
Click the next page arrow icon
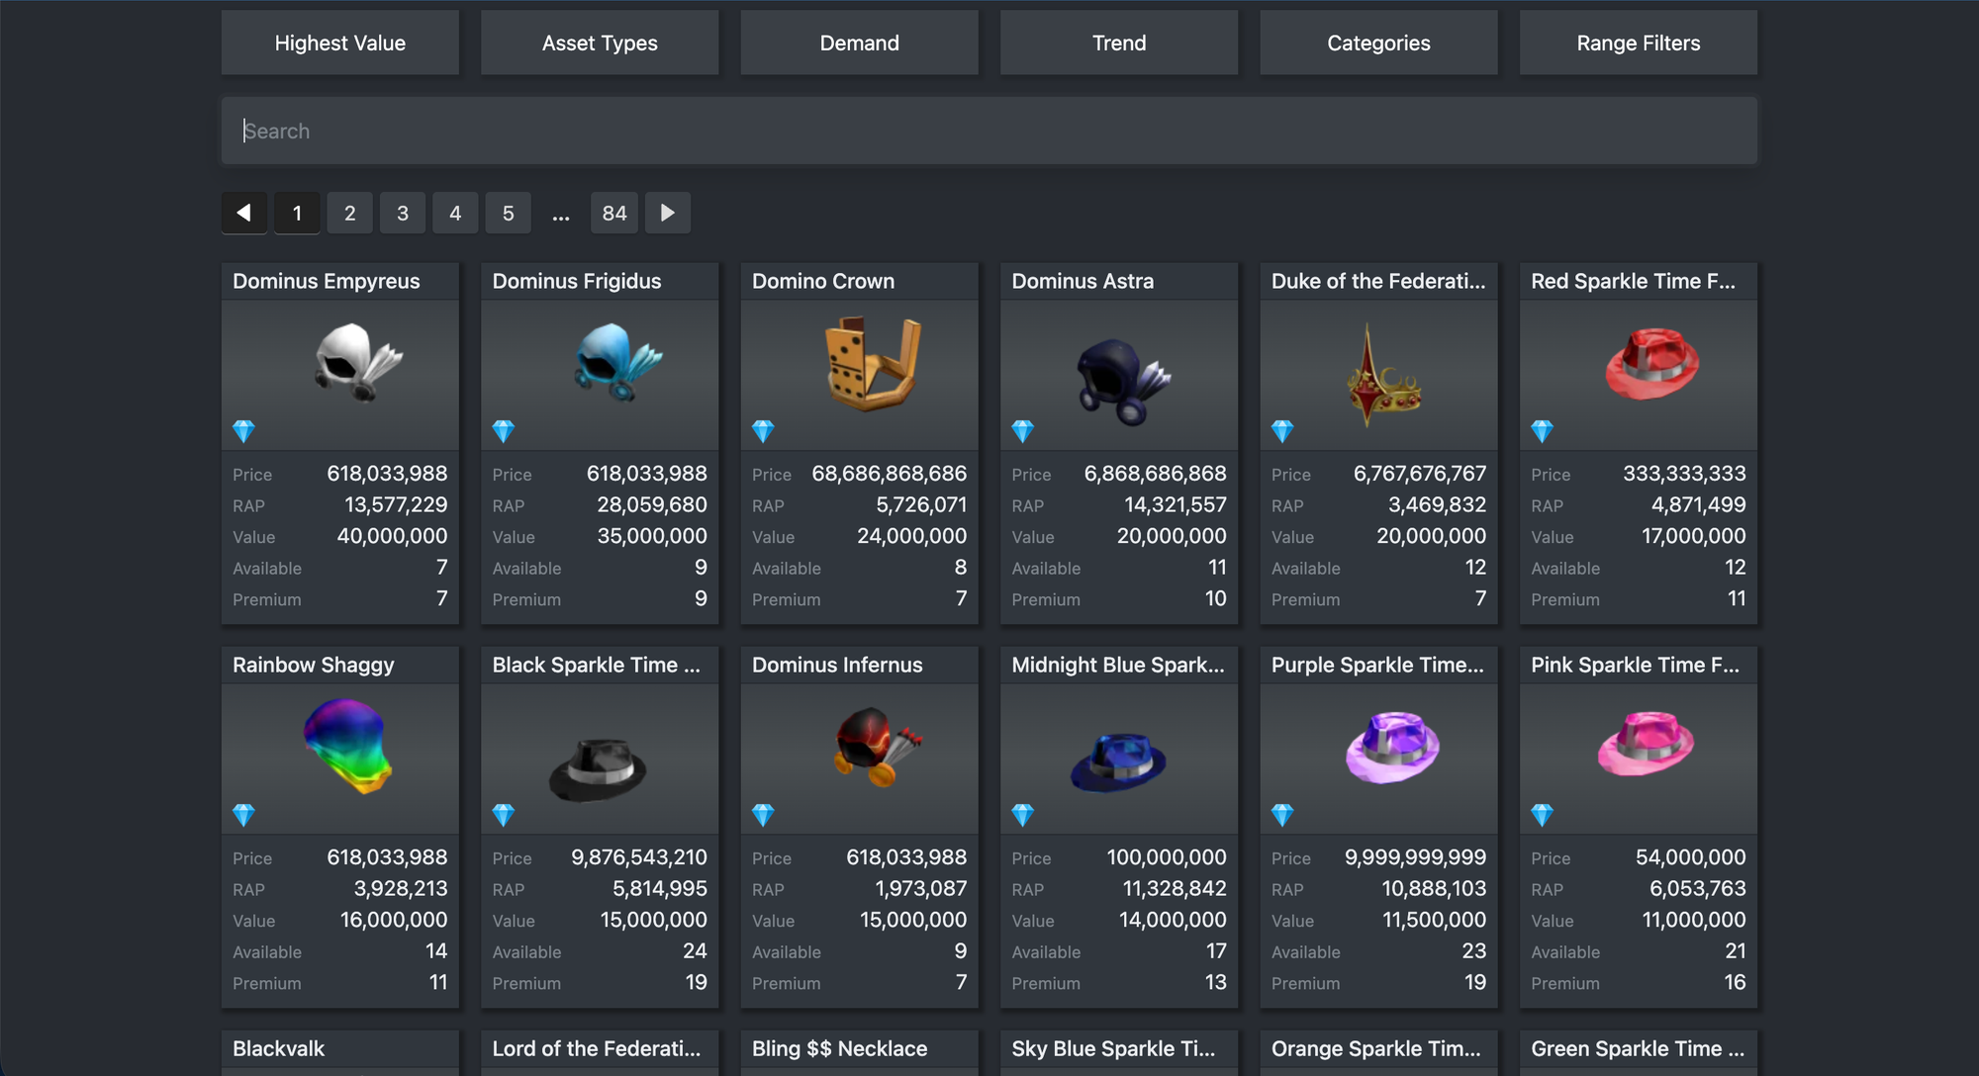(668, 213)
